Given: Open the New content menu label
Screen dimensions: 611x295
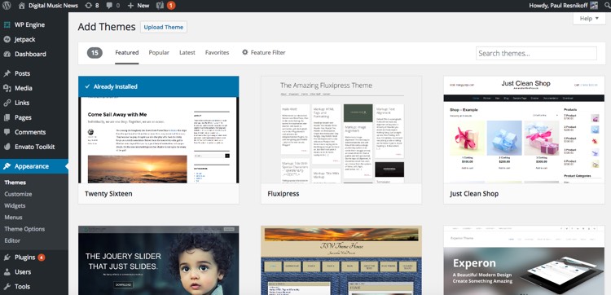Looking at the screenshot, I should pyautogui.click(x=143, y=6).
